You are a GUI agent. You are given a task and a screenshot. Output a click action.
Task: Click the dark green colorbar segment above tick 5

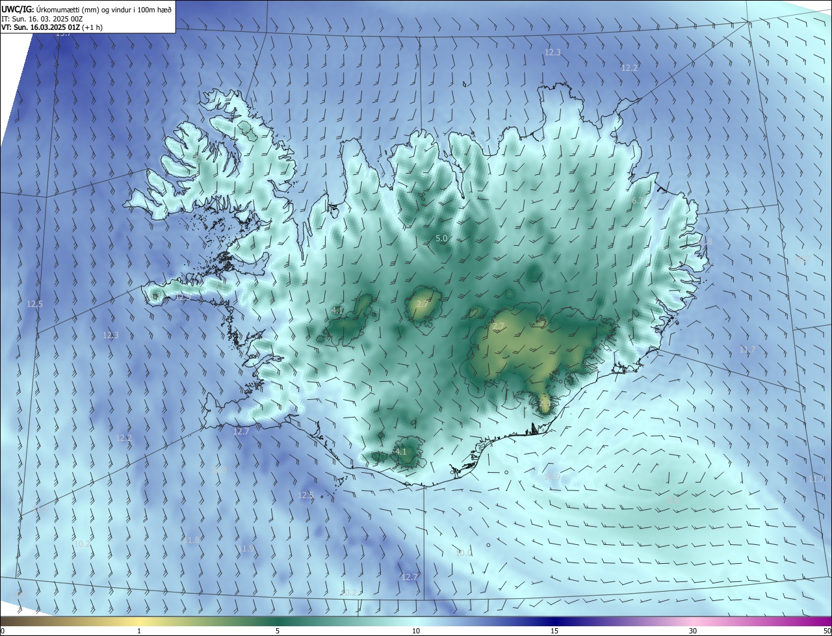click(x=278, y=621)
